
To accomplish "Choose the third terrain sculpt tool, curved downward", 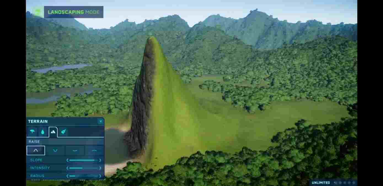I will point(75,151).
